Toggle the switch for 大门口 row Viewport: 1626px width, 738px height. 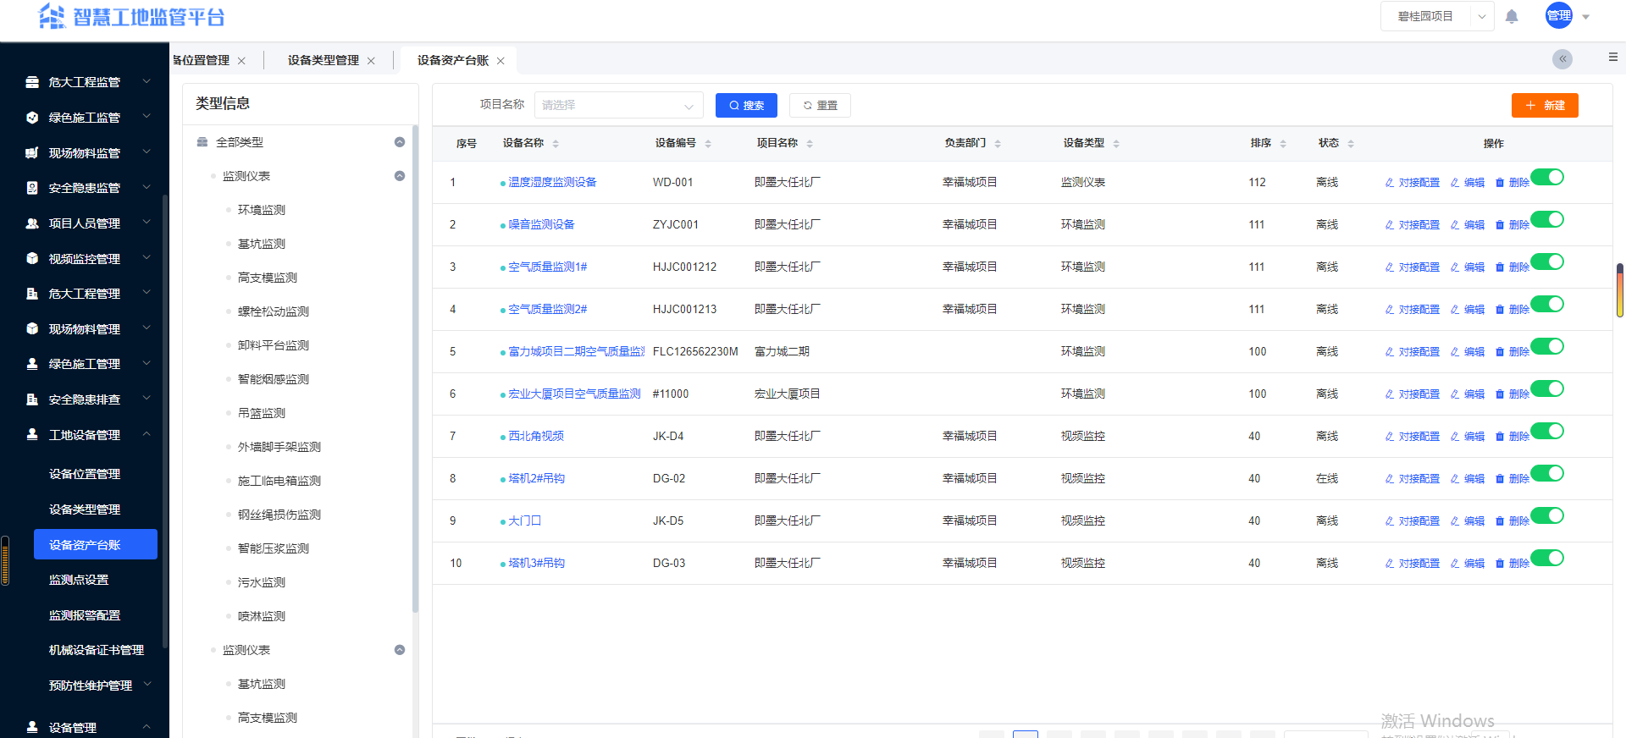[x=1547, y=515]
